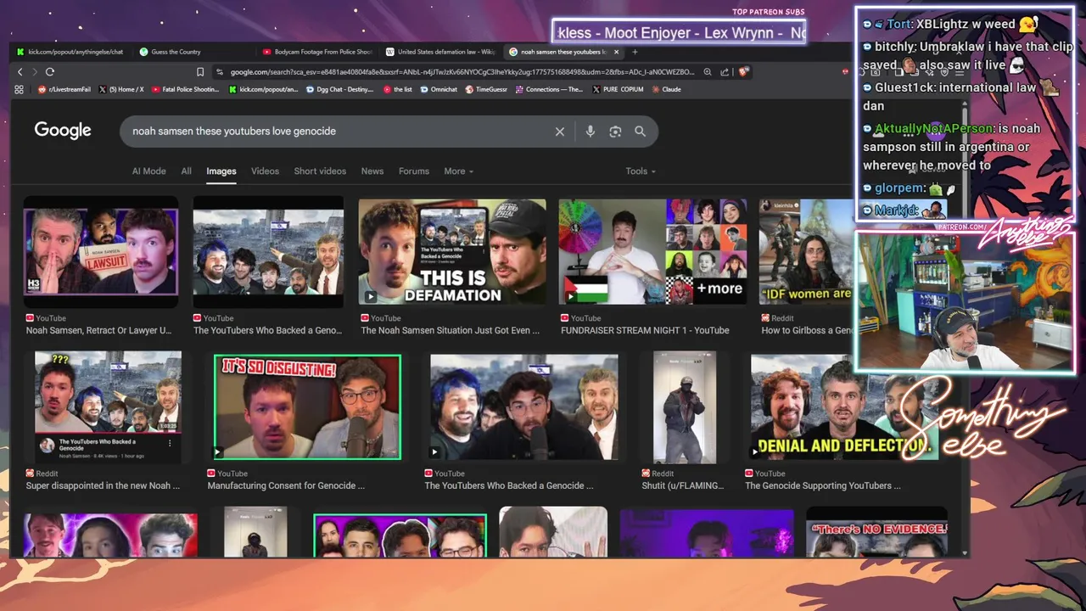Click the browser forward arrow
1086x611 pixels.
pyautogui.click(x=35, y=72)
